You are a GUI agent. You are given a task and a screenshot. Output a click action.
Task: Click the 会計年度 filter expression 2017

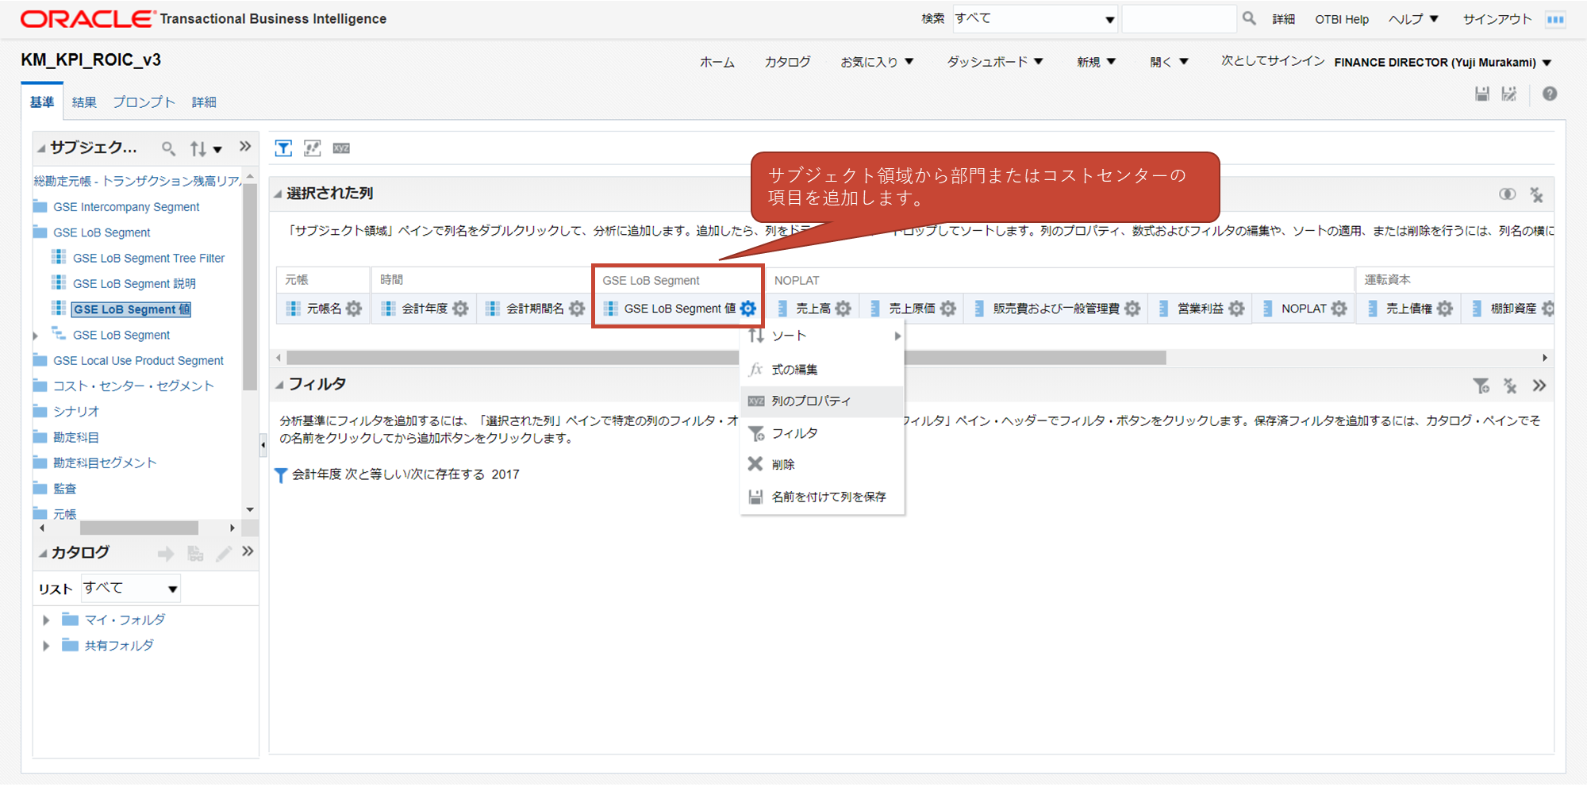[x=405, y=474]
